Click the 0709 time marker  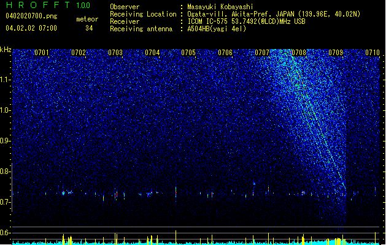[336, 53]
